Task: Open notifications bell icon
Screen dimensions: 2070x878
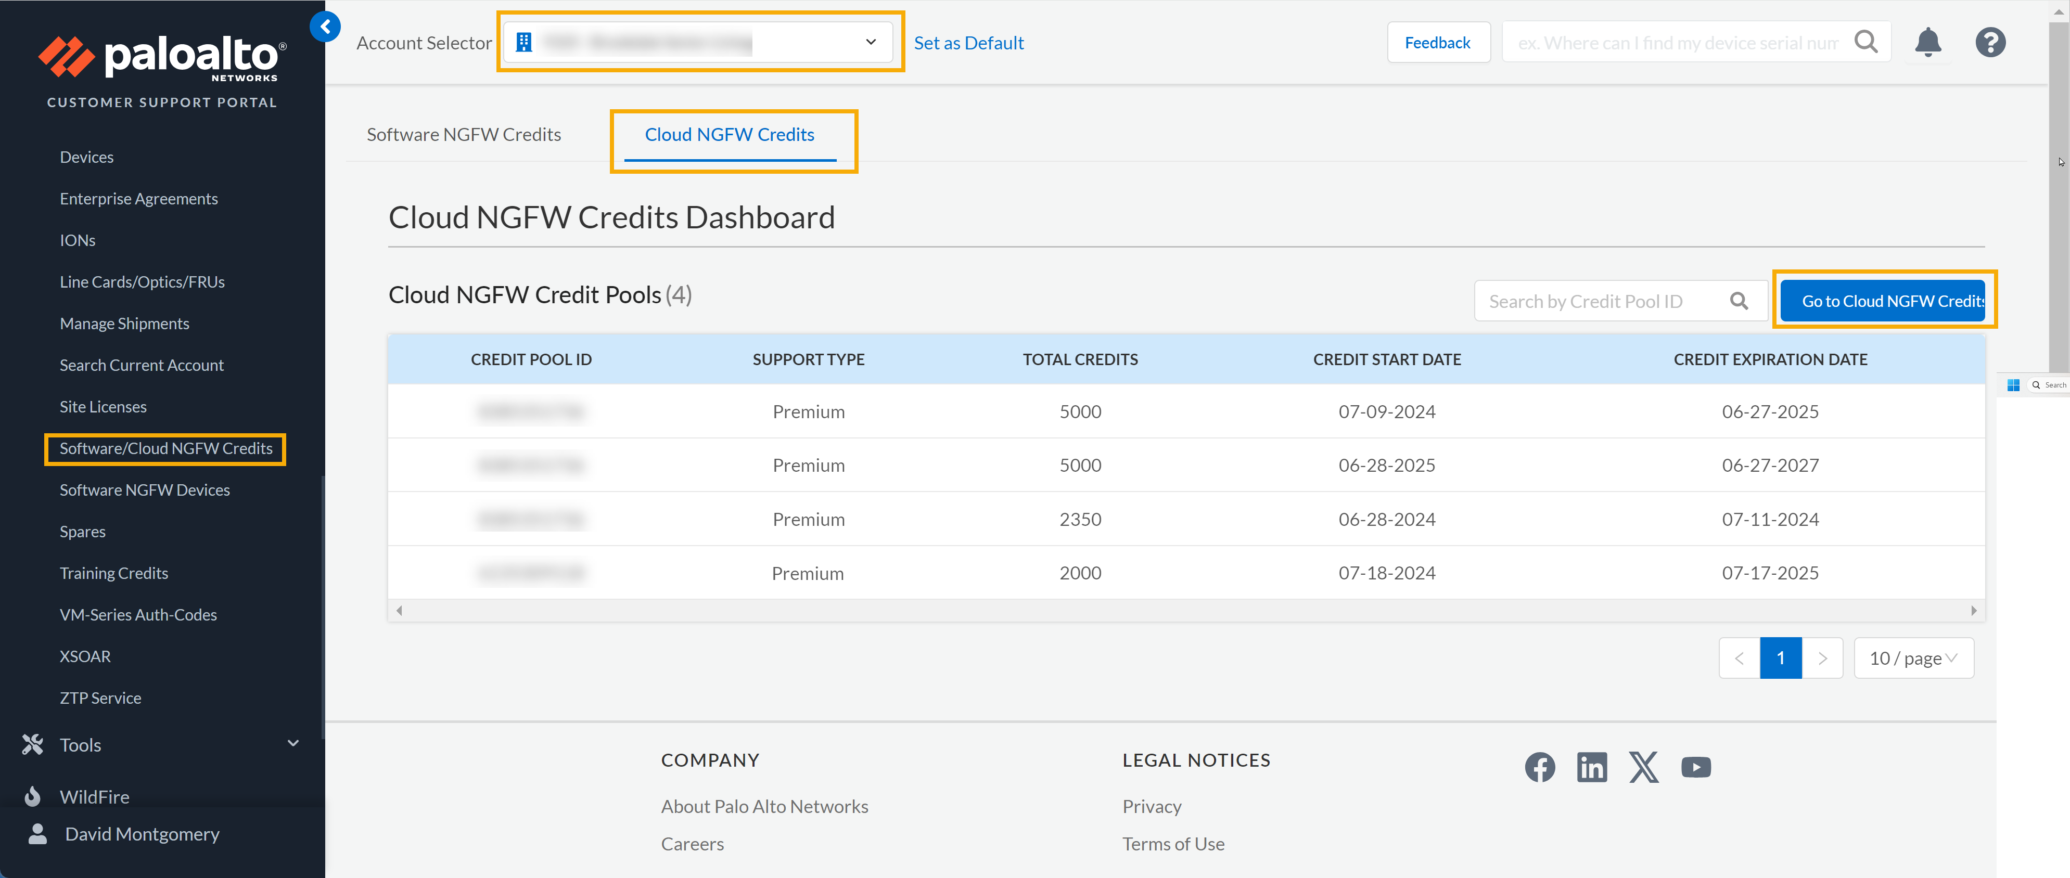Action: click(x=1928, y=42)
